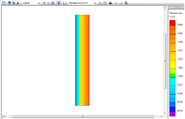Viewport: 185px width, 119px height.
Task: Click the vertical scrollbar up arrow
Action: 165,9
